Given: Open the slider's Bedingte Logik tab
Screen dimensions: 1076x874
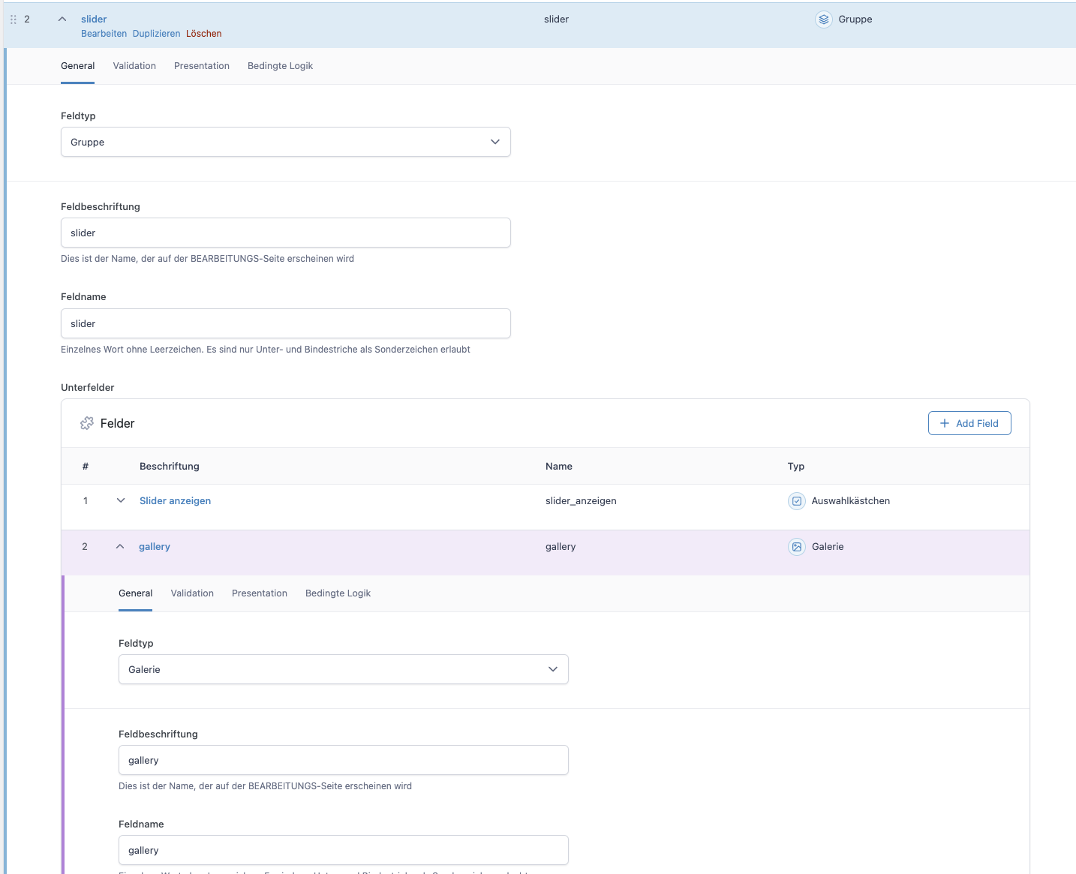Looking at the screenshot, I should pyautogui.click(x=280, y=66).
